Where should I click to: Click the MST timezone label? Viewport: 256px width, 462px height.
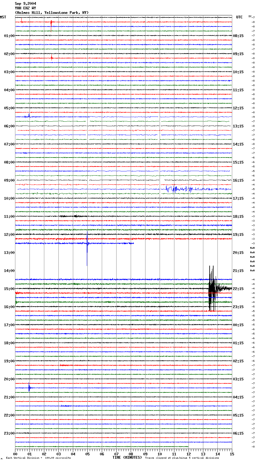coord(3,17)
